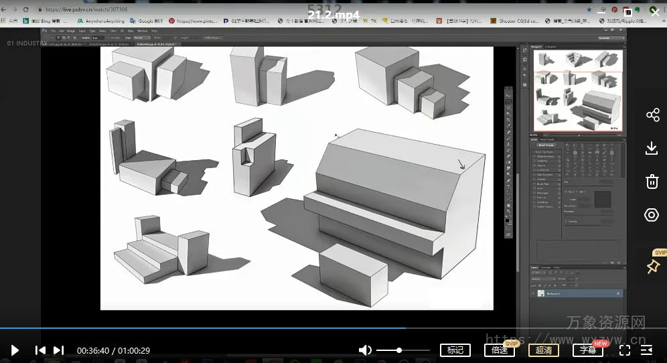Viewport: 667px width, 363px height.
Task: Open the 倍速 playback speed menu
Action: [x=500, y=350]
